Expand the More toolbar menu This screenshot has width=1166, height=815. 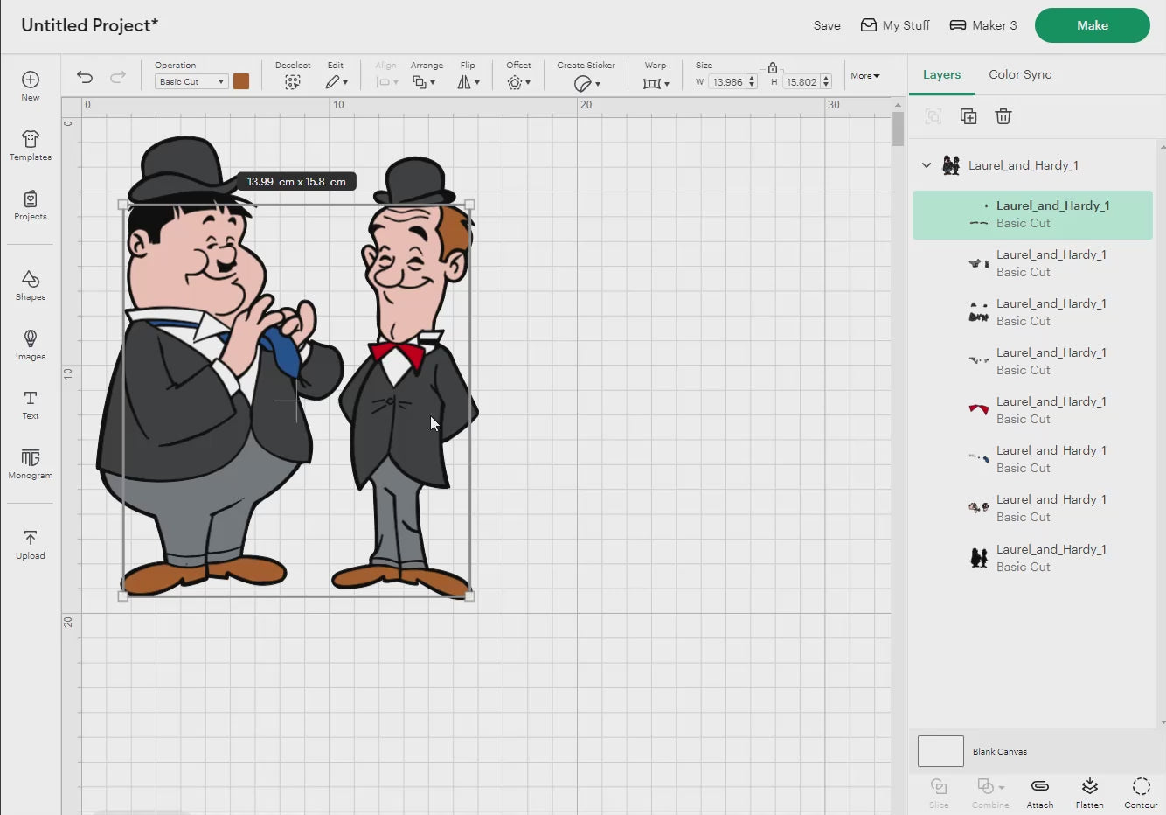[x=865, y=76]
